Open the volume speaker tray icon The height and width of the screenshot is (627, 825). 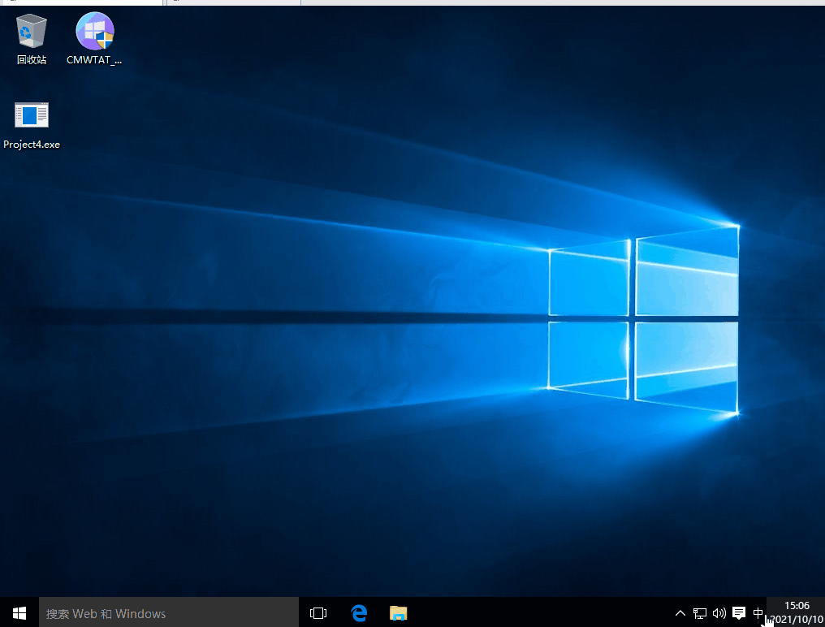[x=719, y=612]
